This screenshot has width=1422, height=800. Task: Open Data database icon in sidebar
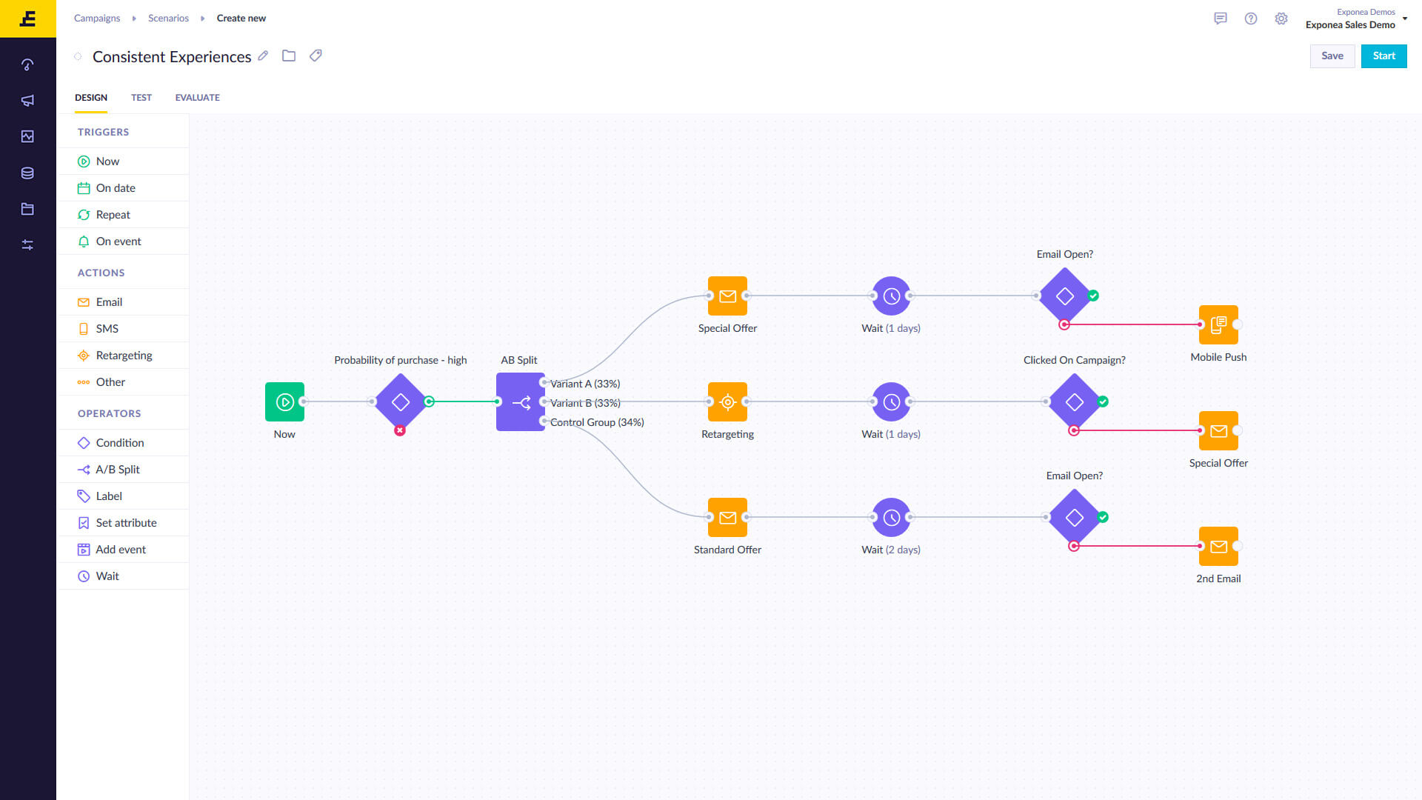27,173
